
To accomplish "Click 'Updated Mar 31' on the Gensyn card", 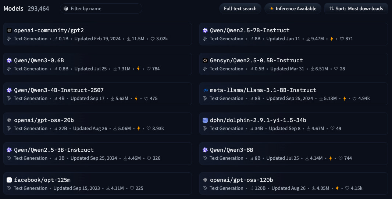I will (x=287, y=69).
